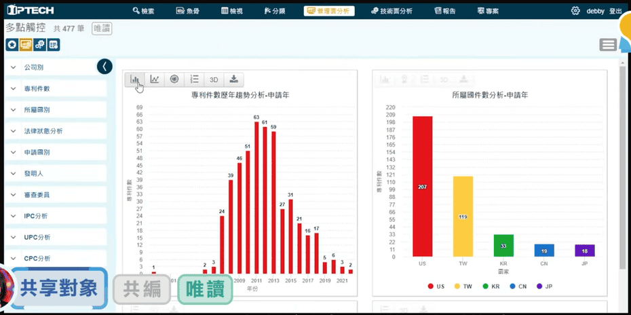Collapse the left sidebar panel

tap(104, 67)
